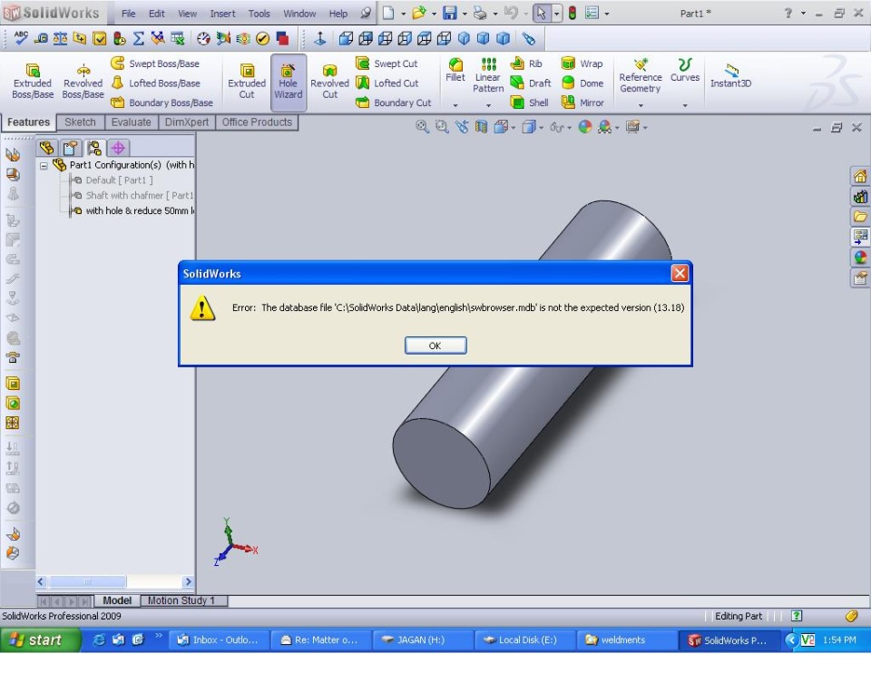Expand the Fillet dropdown arrow
The width and height of the screenshot is (871, 673).
[x=455, y=105]
